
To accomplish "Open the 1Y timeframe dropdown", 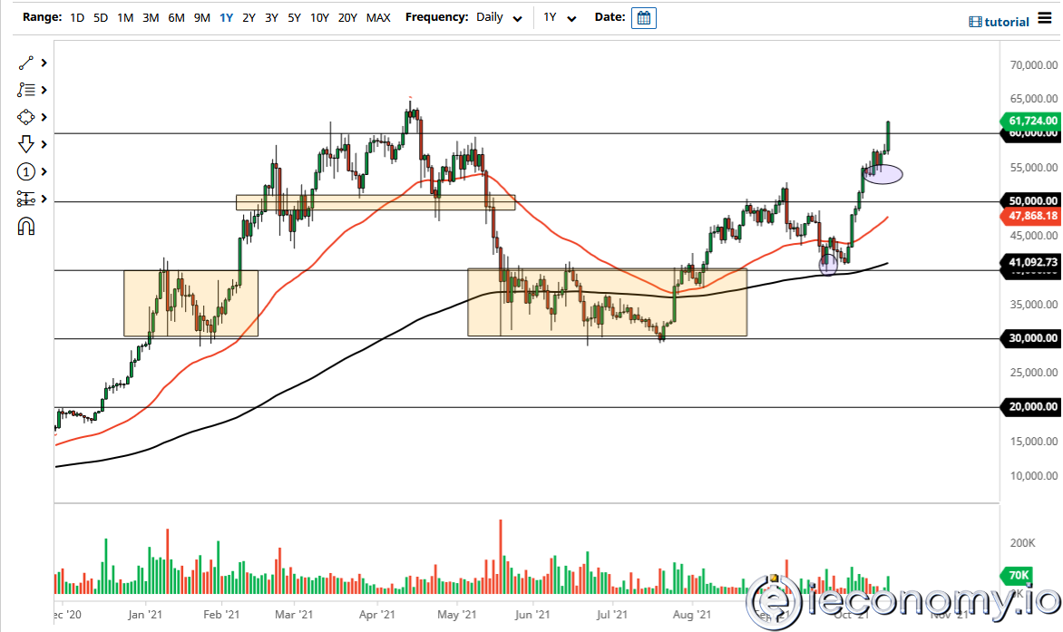I will pos(560,17).
